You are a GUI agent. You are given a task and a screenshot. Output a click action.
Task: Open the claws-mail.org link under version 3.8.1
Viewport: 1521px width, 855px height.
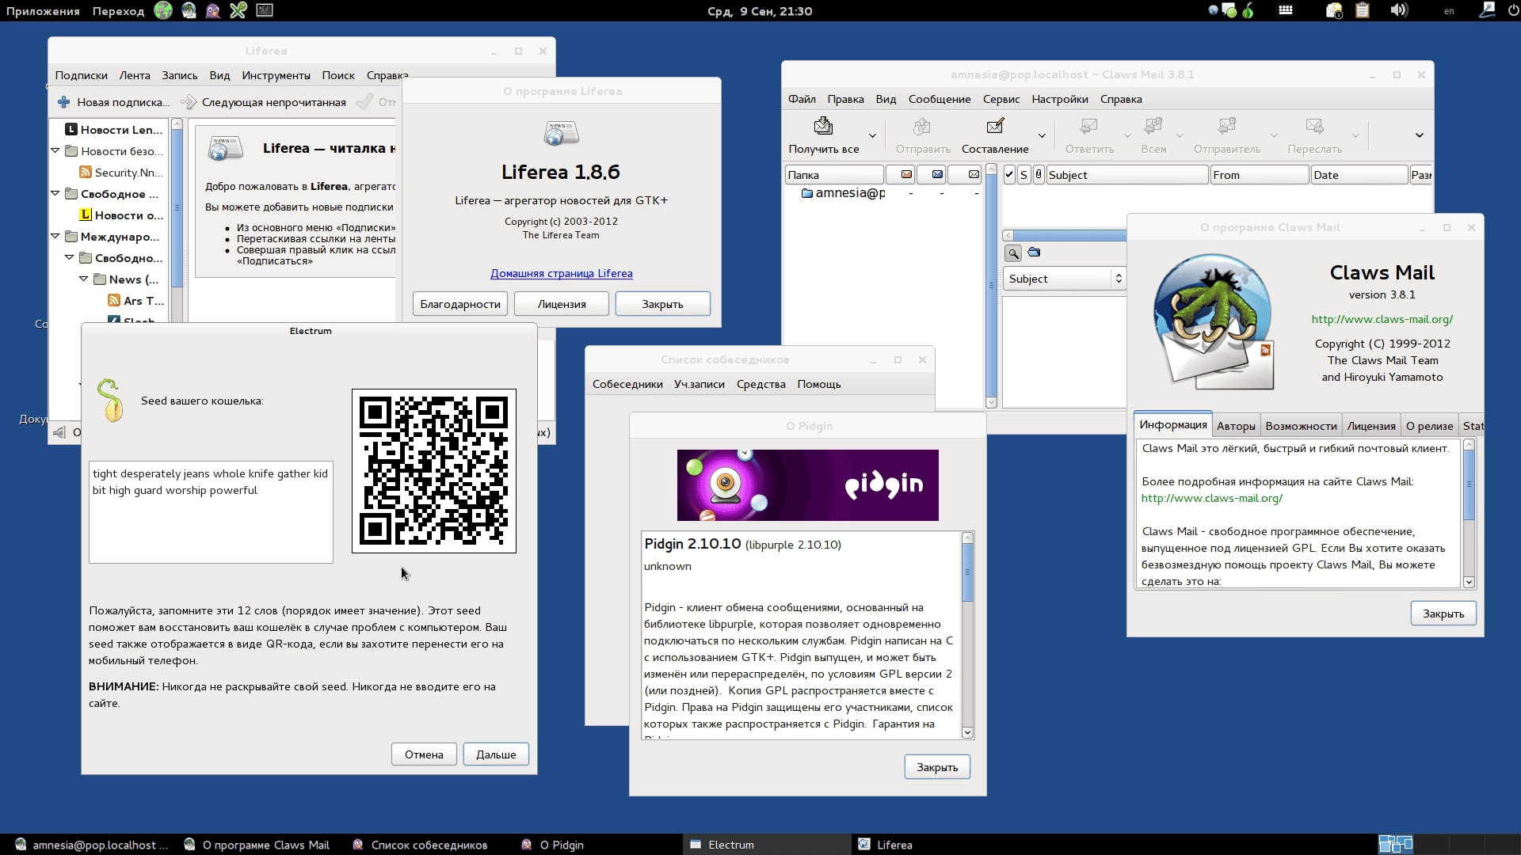pos(1382,319)
